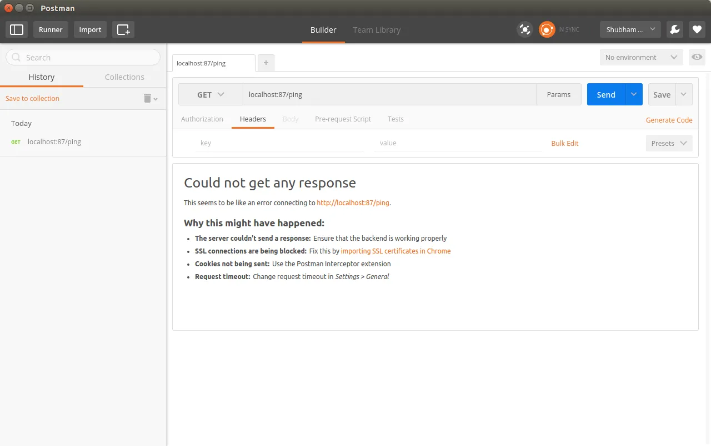711x446 pixels.
Task: Open the Shubham account dropdown
Action: click(x=630, y=29)
